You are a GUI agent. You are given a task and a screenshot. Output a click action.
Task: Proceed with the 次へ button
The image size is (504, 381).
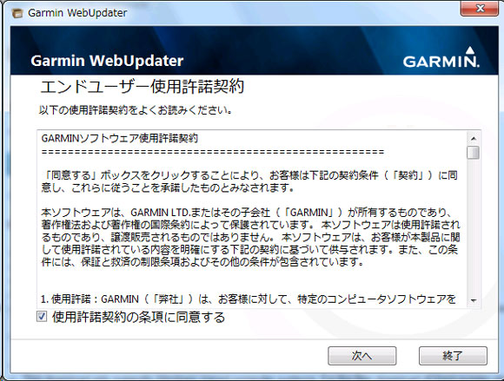(362, 356)
